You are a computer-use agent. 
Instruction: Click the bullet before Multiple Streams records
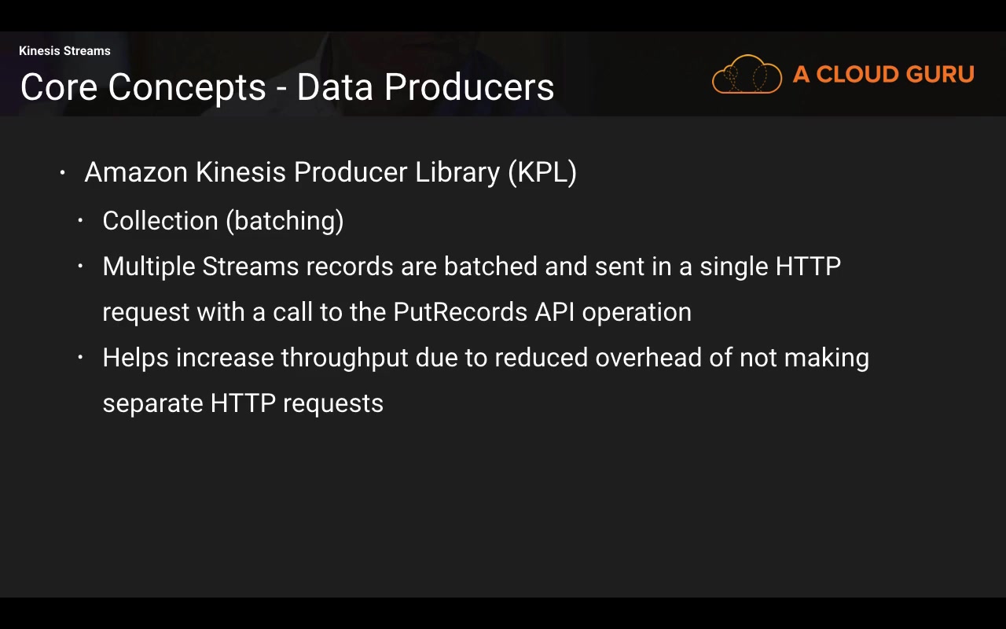[80, 267]
